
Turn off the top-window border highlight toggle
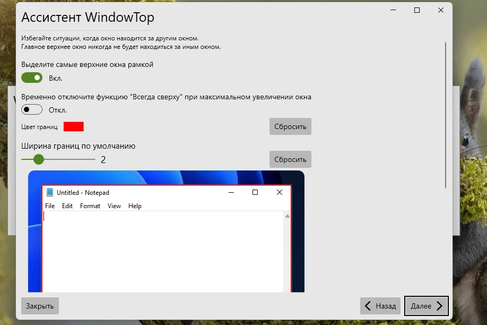click(x=32, y=78)
